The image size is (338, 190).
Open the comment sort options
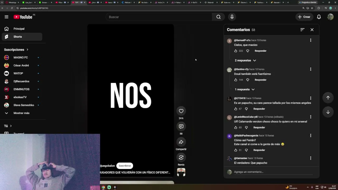302,30
